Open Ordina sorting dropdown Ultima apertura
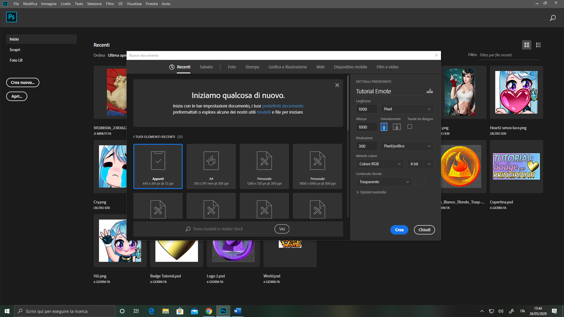The width and height of the screenshot is (564, 317). 117,55
